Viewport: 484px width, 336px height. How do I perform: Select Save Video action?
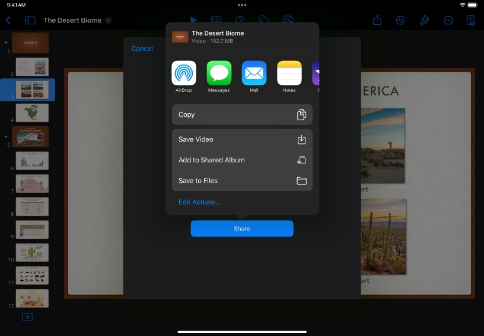pos(242,139)
